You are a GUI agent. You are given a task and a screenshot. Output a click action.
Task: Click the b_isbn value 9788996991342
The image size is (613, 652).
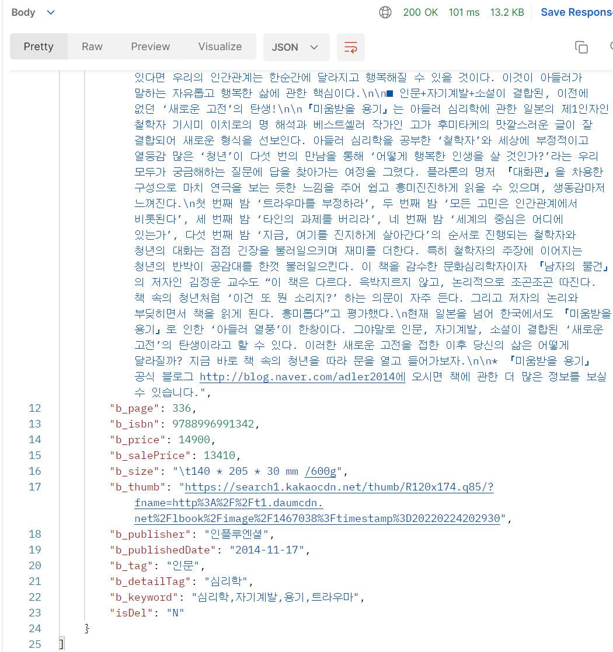[x=213, y=424]
